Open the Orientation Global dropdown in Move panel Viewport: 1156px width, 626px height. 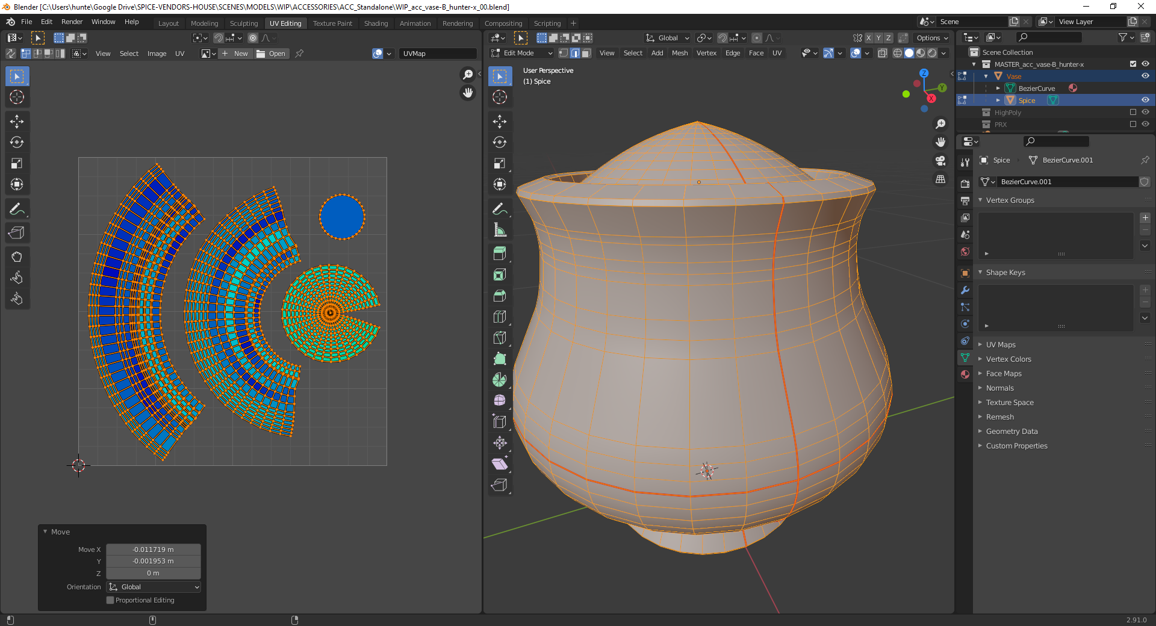point(154,587)
